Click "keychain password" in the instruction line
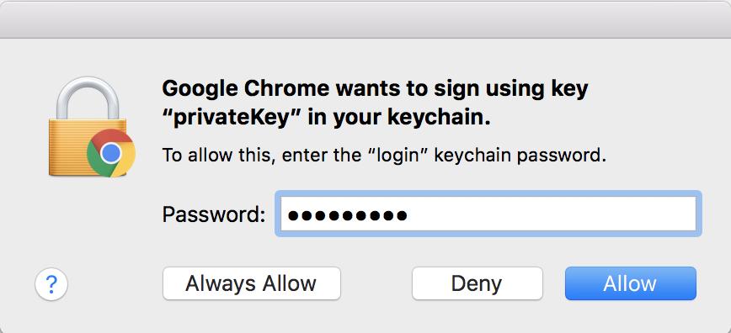731x333 pixels. pos(520,155)
